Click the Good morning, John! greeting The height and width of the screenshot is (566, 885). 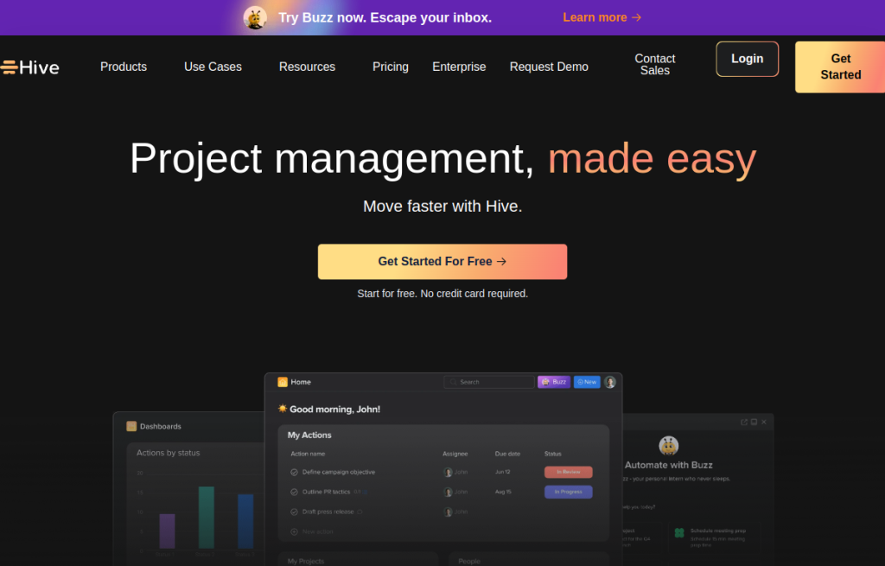click(x=334, y=409)
